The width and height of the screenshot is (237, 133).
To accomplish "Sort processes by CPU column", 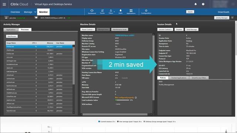I will coord(34,43).
